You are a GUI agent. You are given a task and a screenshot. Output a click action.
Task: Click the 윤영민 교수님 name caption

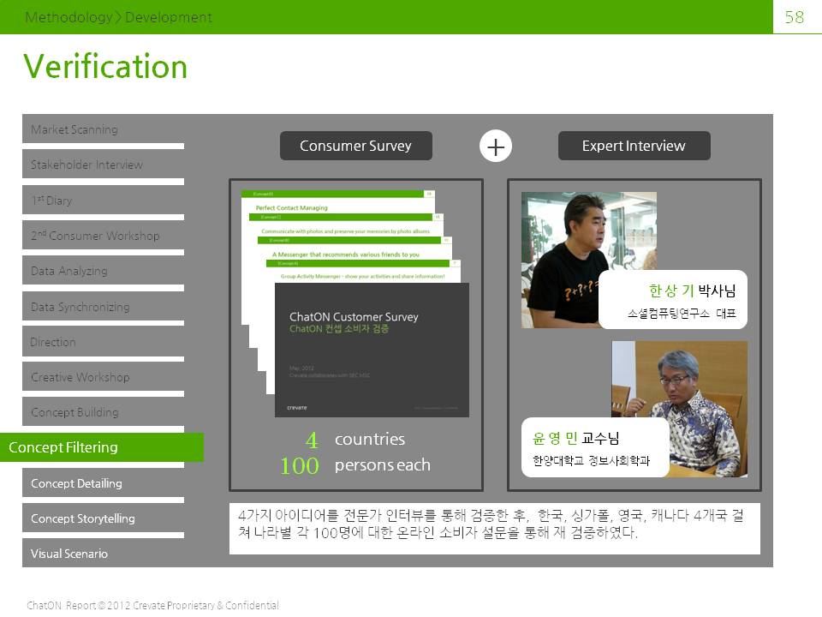click(575, 438)
